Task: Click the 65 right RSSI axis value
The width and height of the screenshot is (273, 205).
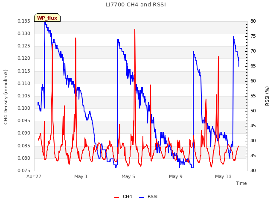Action: [253, 66]
